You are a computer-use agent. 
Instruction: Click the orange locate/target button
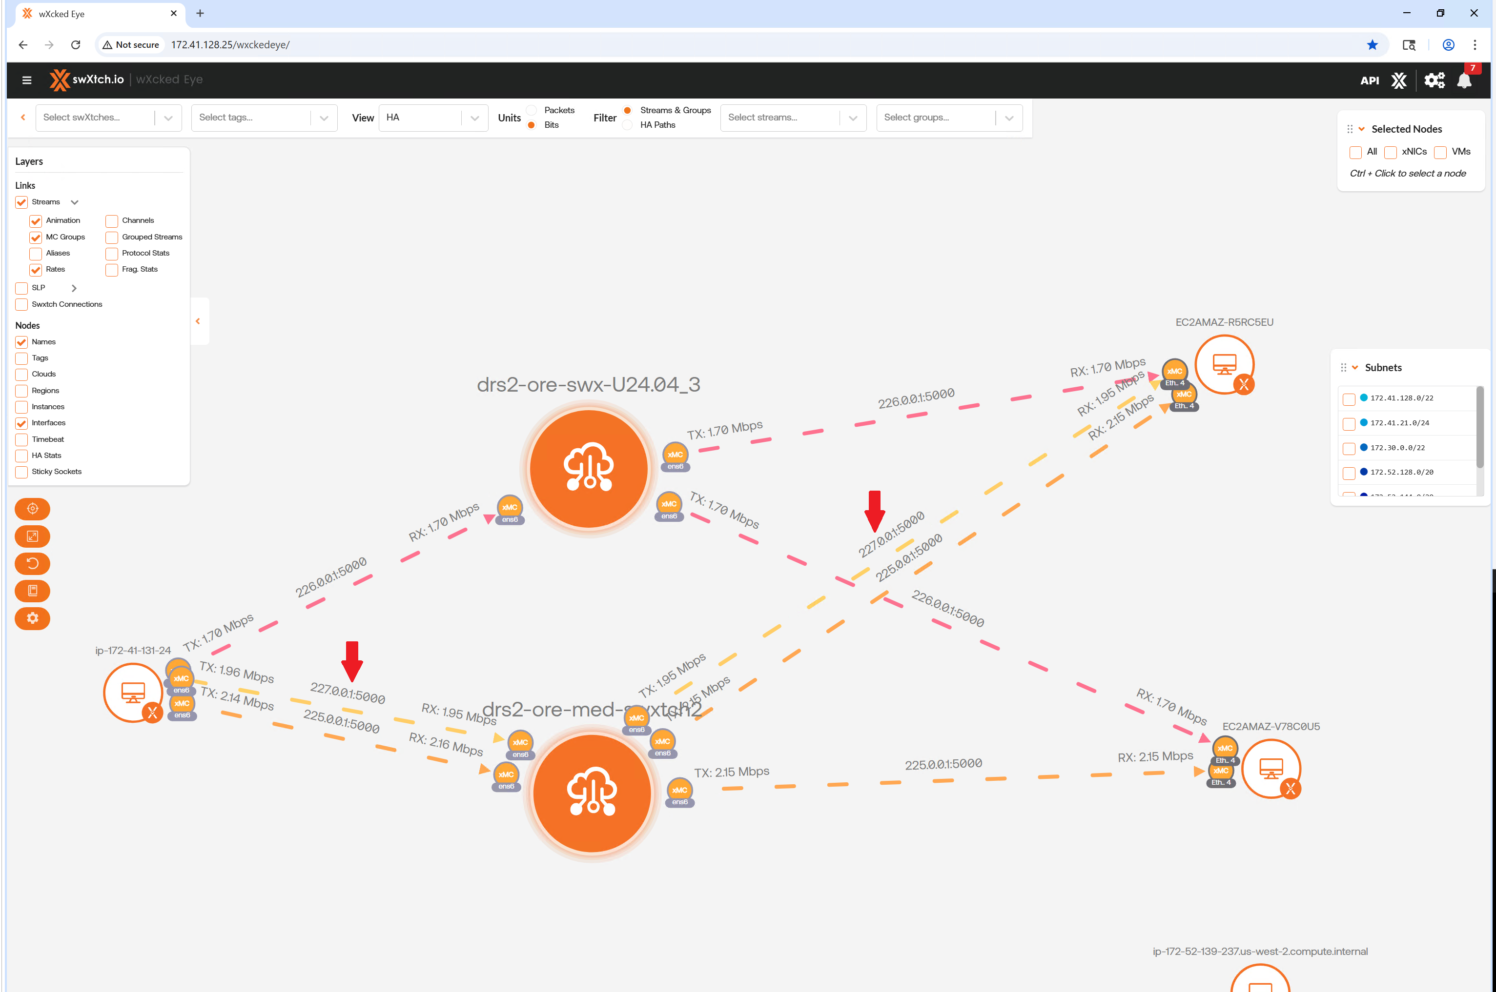click(x=32, y=509)
